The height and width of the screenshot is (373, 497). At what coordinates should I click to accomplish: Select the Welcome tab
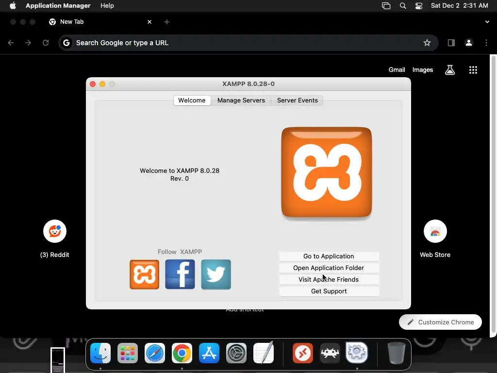[192, 100]
